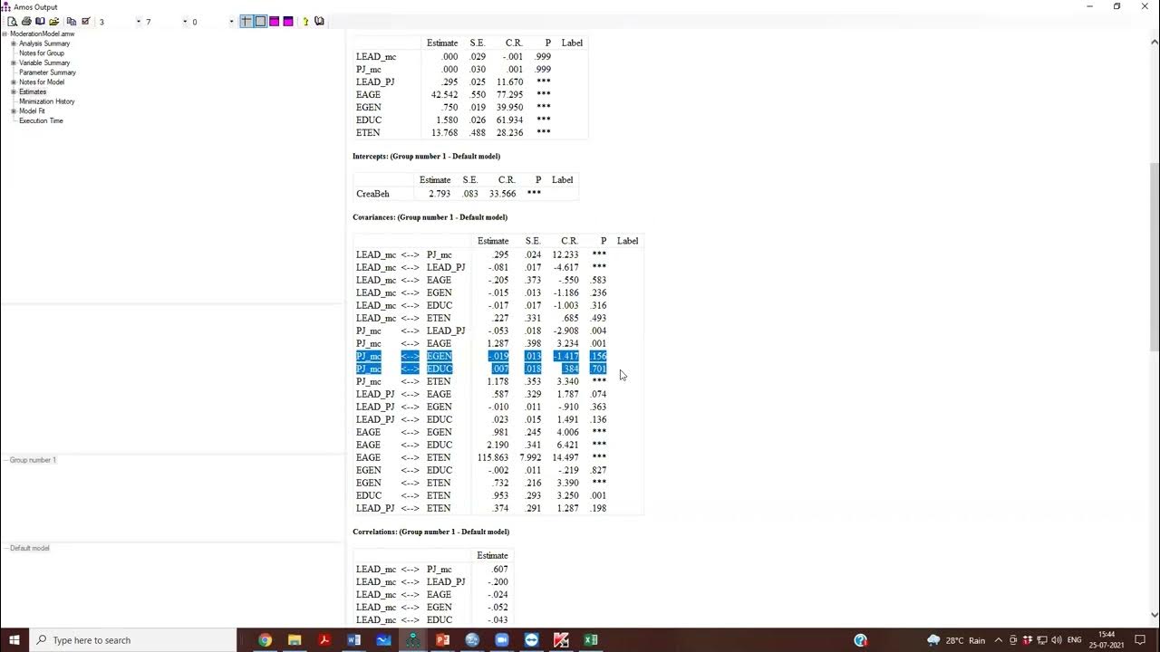Expand the Variable Summary tree node
The width and height of the screenshot is (1160, 652).
tap(14, 62)
